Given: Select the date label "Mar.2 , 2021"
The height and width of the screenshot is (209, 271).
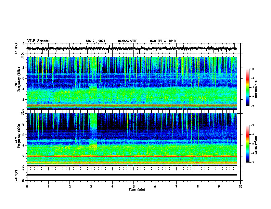Looking at the screenshot, I should (95, 41).
